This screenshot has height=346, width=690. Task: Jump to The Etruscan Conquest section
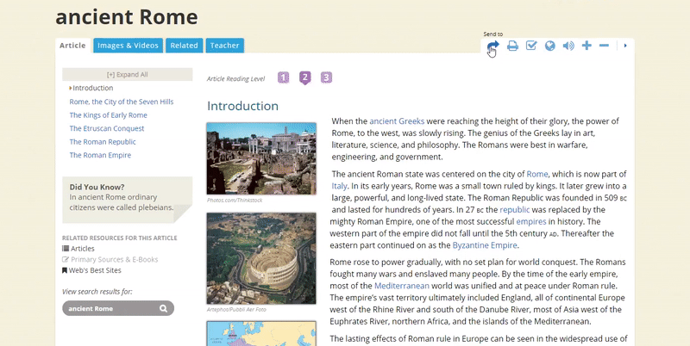(106, 128)
